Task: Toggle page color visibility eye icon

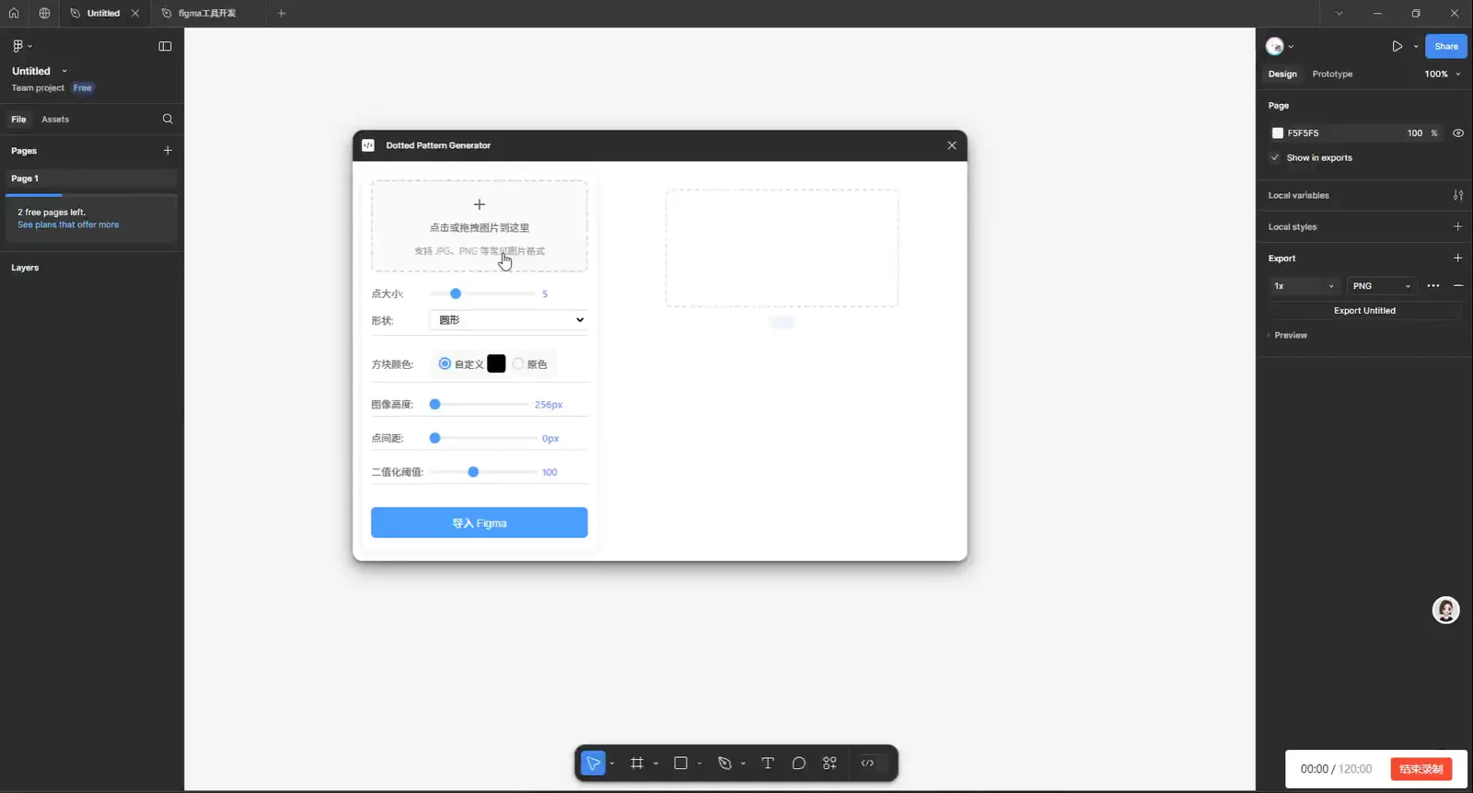Action: 1458,132
